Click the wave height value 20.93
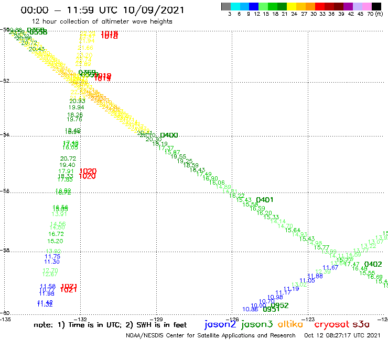 tap(77, 101)
